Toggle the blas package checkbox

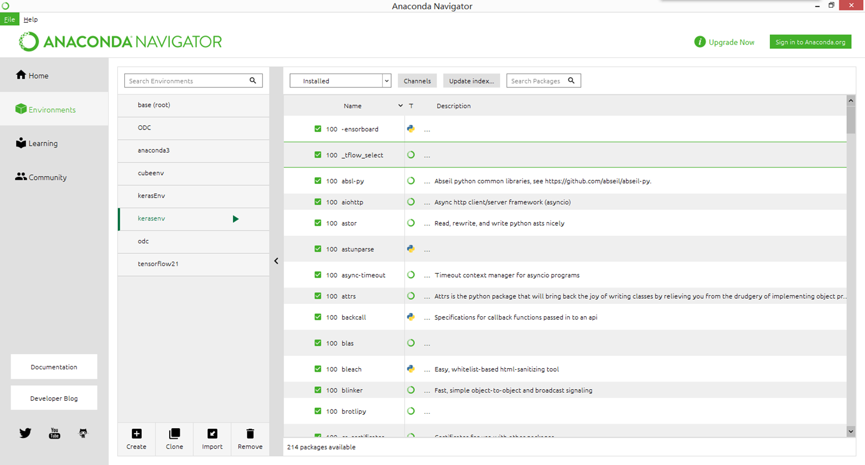click(318, 343)
